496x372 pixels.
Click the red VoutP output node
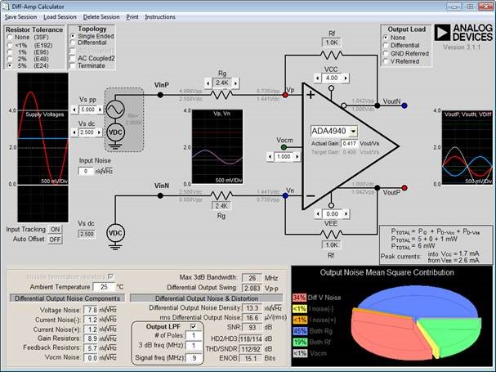pyautogui.click(x=404, y=188)
